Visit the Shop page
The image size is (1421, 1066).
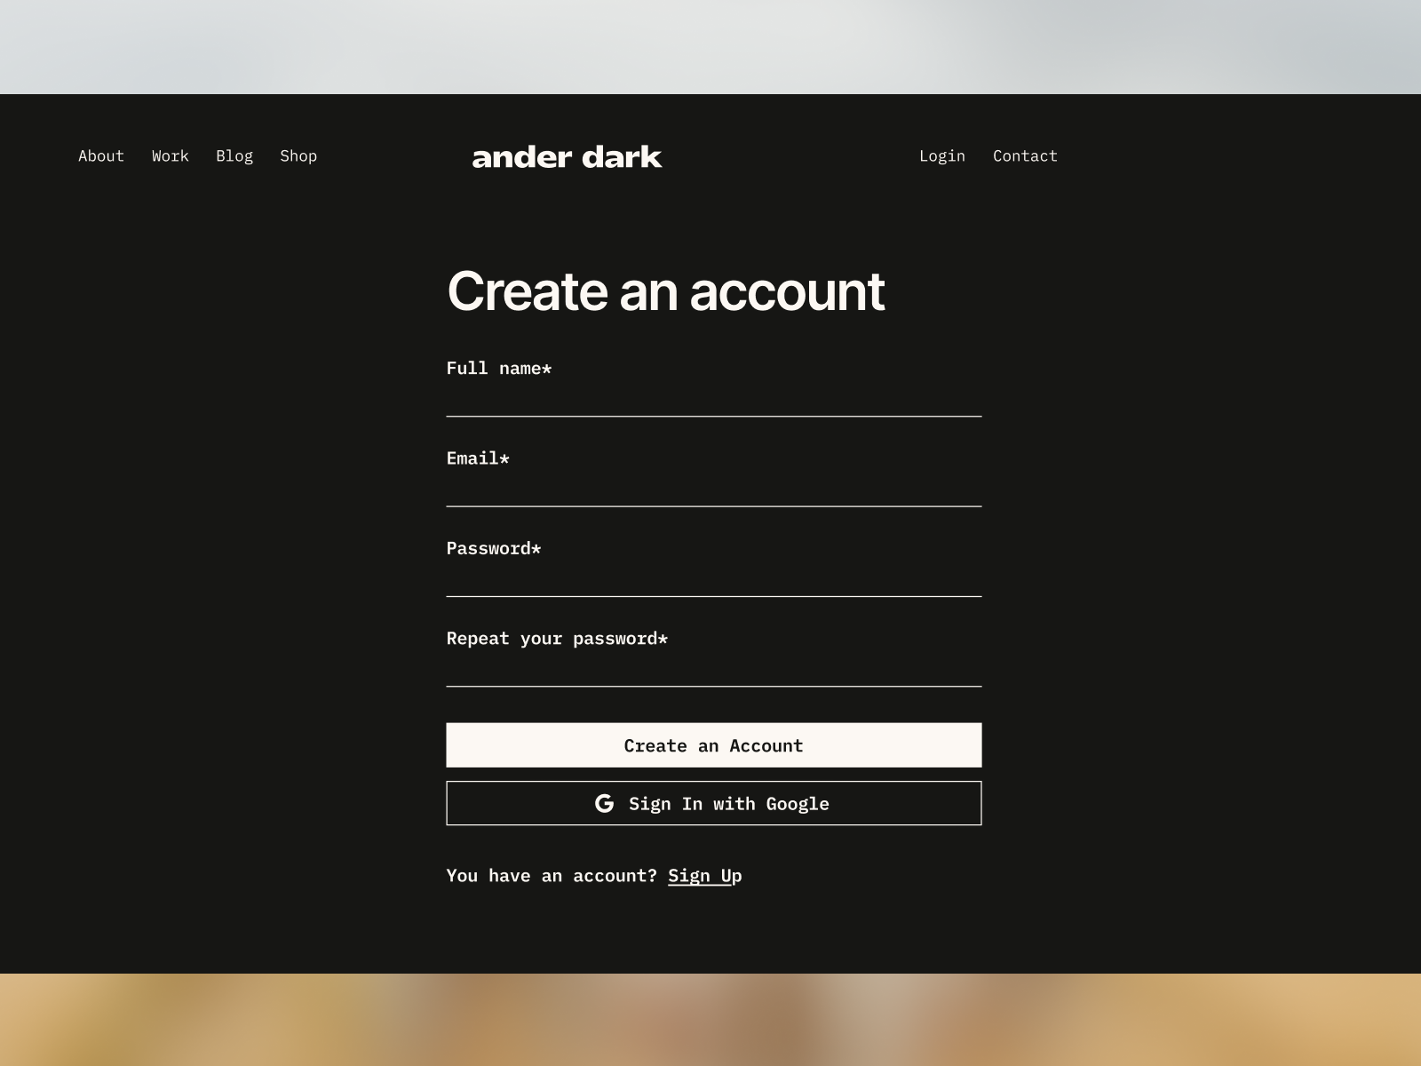[x=298, y=156]
